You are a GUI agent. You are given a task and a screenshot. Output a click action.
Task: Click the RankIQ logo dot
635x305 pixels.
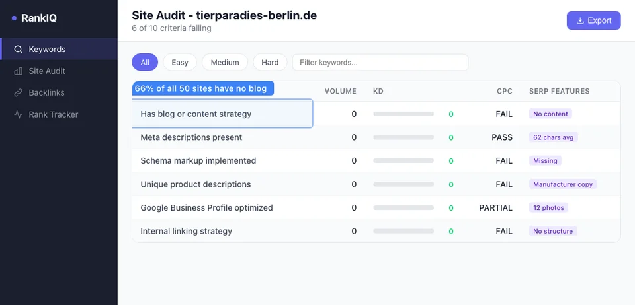click(14, 18)
